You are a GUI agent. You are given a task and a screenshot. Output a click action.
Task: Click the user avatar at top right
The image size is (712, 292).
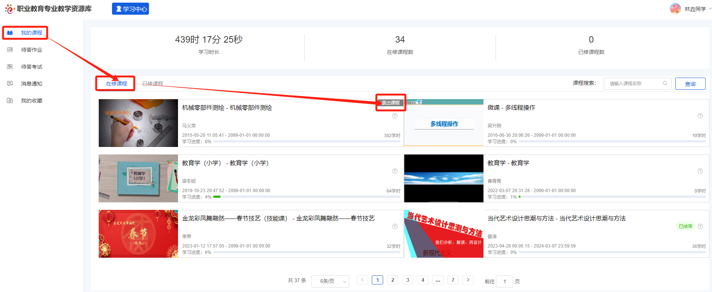point(675,9)
